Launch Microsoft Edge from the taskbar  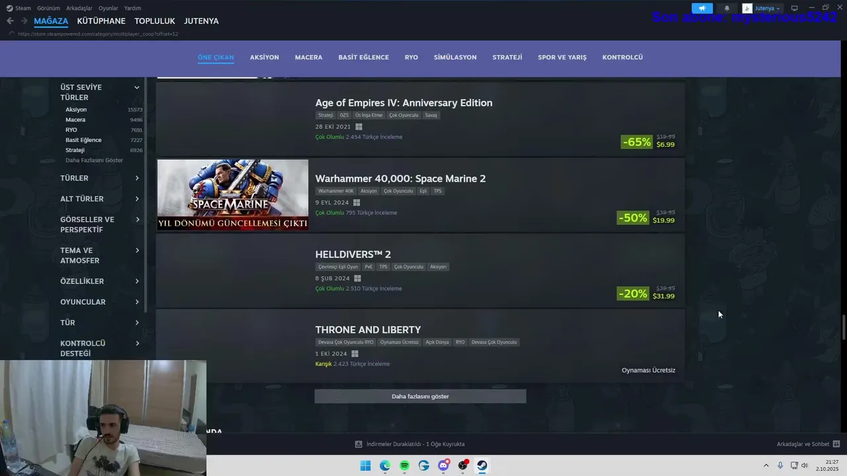[385, 465]
